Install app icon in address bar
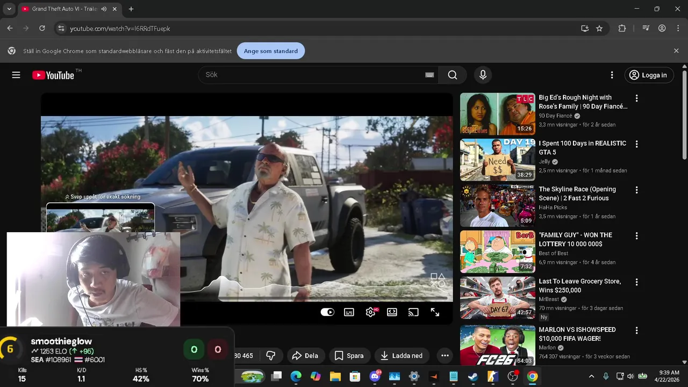The image size is (688, 387). point(585,28)
